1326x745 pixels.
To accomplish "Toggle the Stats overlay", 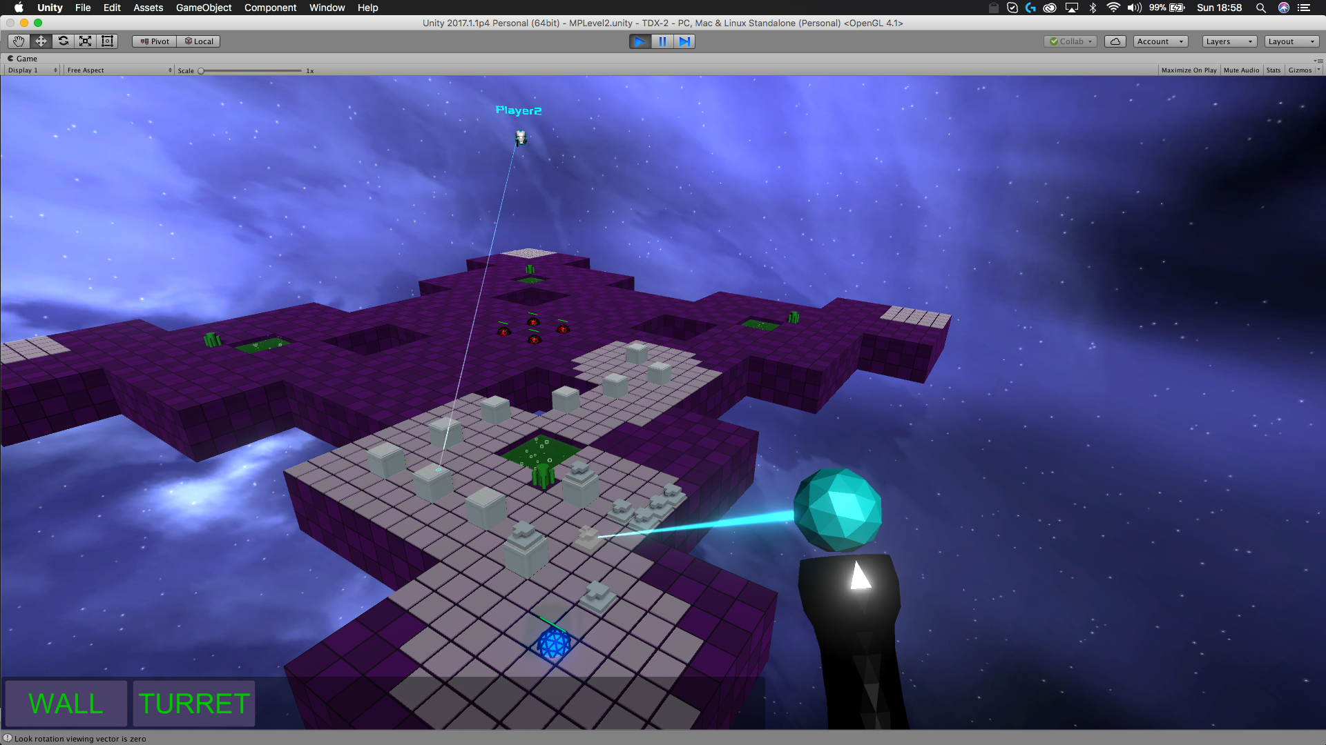I will tap(1274, 70).
